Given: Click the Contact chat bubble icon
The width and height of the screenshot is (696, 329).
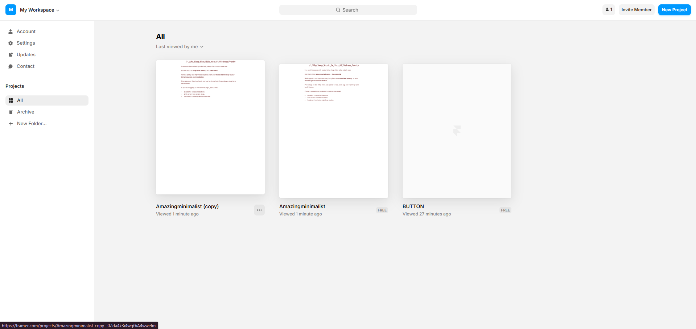Looking at the screenshot, I should [x=11, y=66].
